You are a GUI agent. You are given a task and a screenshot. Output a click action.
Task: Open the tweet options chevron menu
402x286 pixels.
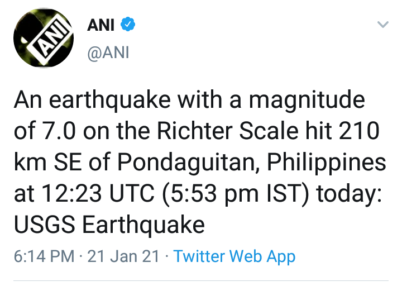point(382,25)
